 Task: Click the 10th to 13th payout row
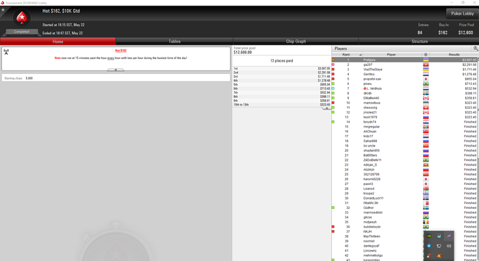281,105
